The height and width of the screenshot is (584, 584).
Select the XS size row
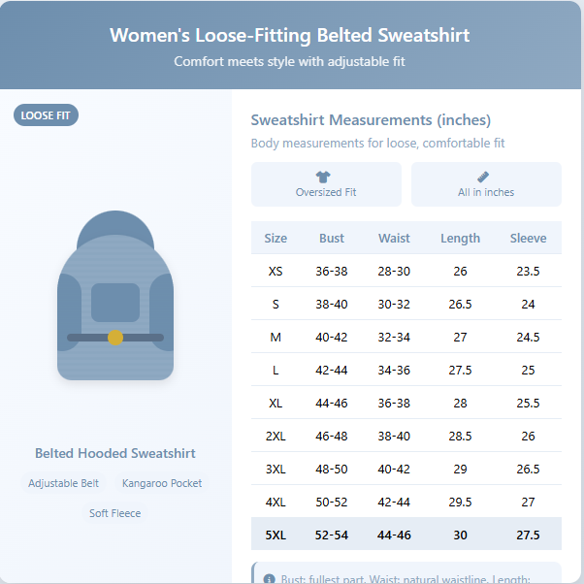[x=406, y=271]
